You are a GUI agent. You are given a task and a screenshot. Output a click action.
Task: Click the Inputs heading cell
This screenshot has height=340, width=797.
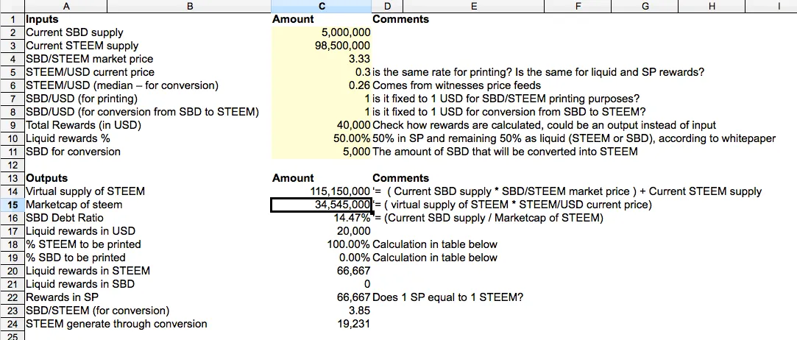pyautogui.click(x=147, y=19)
